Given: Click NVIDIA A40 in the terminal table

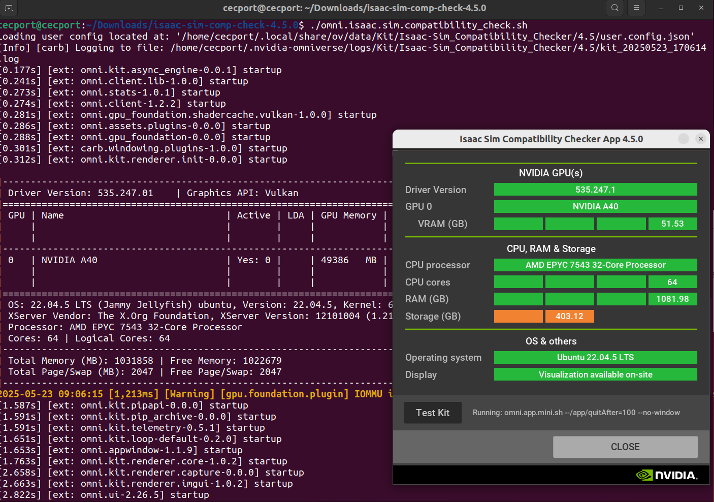Looking at the screenshot, I should tap(69, 260).
